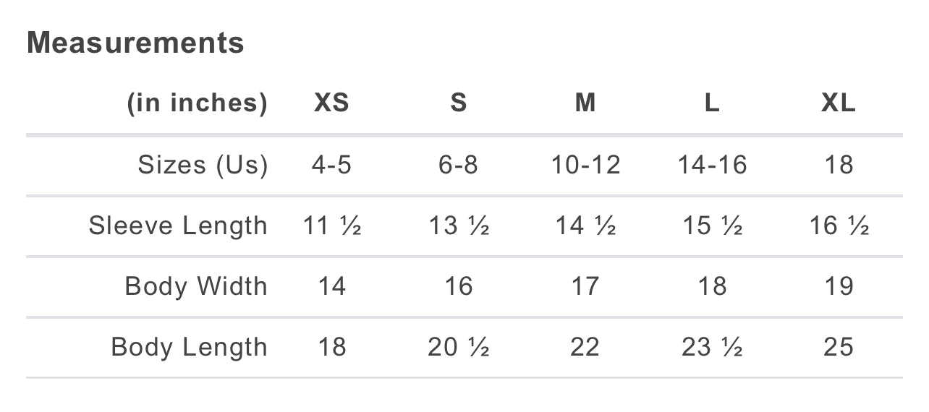Click the Sleeve Length row label

(x=178, y=226)
